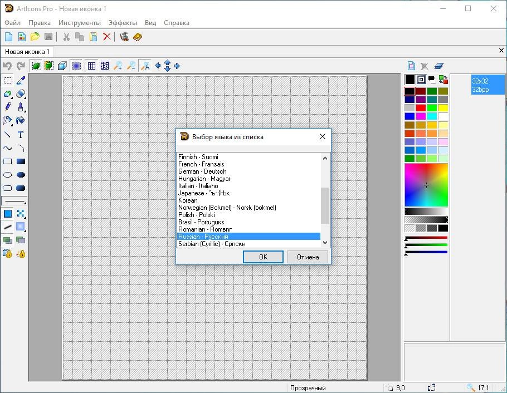Select the rectangular selection tool
Viewport: 507px width, 393px height.
[8, 80]
